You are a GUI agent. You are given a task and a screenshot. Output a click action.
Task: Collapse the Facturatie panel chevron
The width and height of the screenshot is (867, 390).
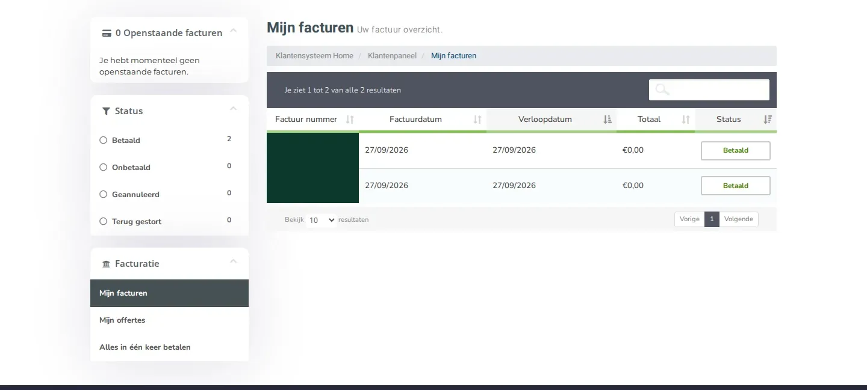[234, 261]
